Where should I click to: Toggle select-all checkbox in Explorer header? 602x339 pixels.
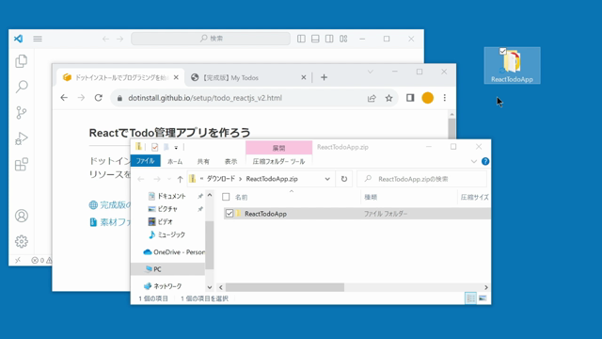226,197
